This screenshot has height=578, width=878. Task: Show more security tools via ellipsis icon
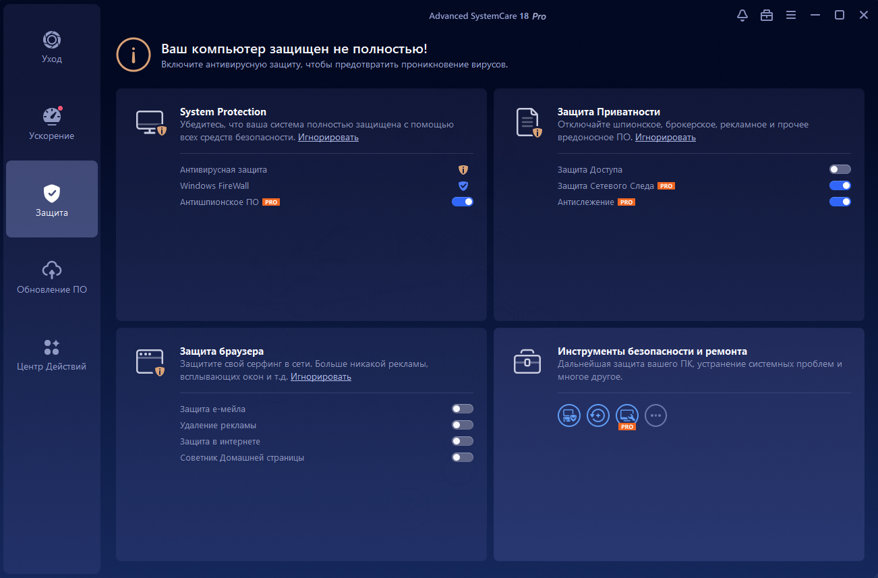(x=656, y=415)
